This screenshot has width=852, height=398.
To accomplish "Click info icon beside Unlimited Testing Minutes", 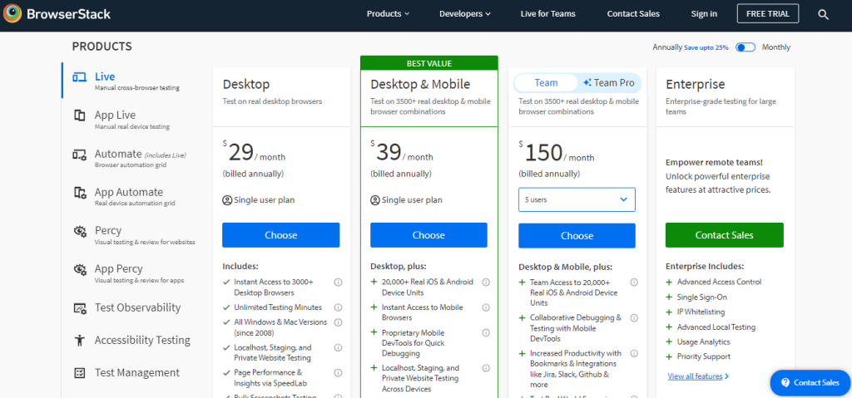I will coord(338,307).
